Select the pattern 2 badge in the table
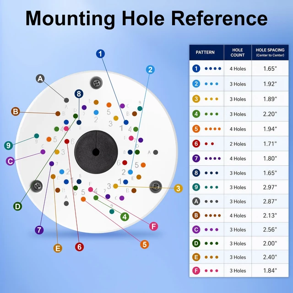Screen dimensions: 293x293 [x=196, y=84]
